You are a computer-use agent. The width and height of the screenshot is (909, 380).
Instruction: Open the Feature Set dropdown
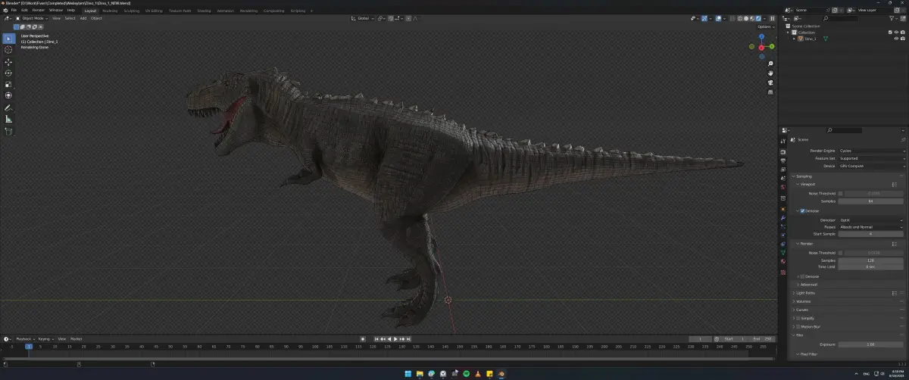tap(872, 158)
